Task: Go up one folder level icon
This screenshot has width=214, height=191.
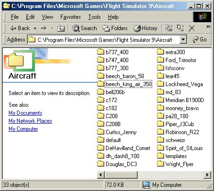Action: (x=61, y=29)
